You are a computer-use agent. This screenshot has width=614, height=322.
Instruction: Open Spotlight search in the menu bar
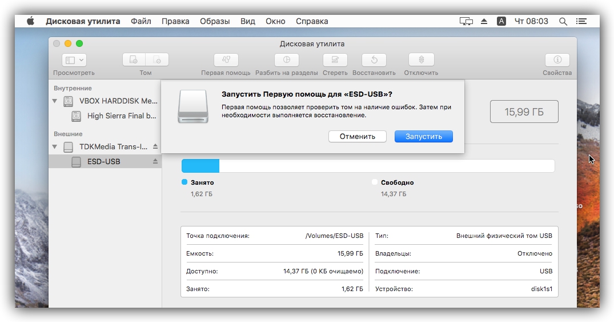563,21
